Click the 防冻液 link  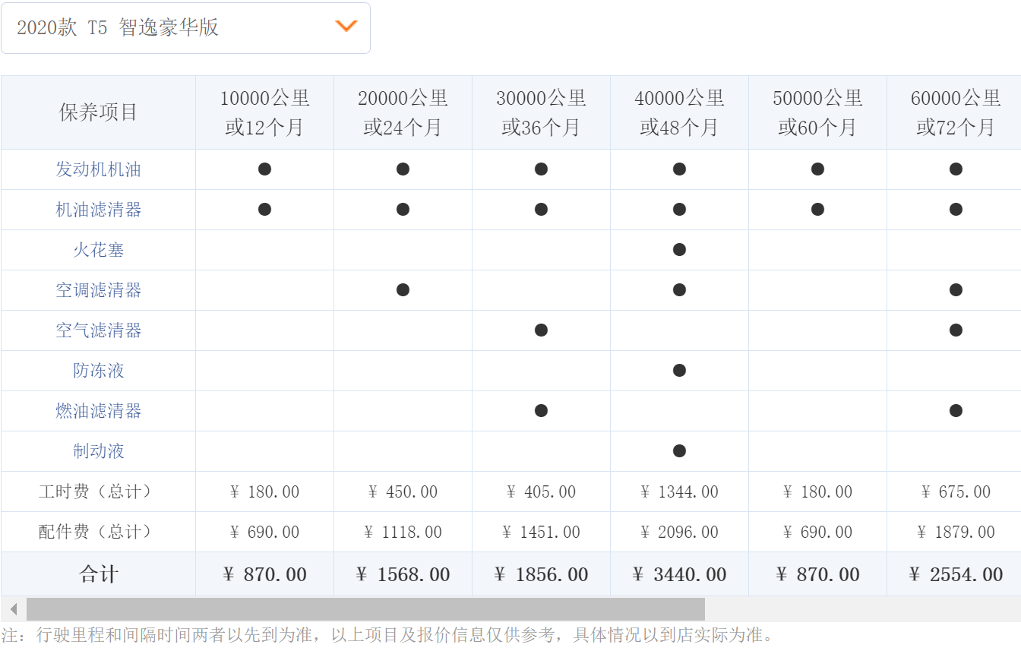[x=98, y=371]
